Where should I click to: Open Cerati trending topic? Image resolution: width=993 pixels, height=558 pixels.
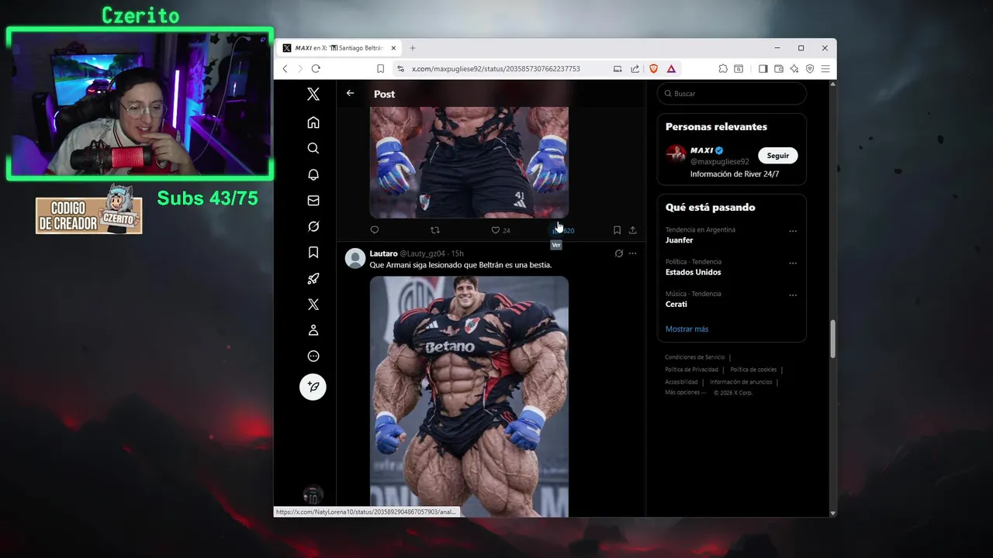point(676,304)
